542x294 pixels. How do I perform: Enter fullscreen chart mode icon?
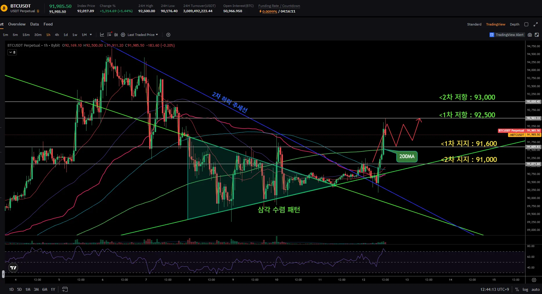537,35
